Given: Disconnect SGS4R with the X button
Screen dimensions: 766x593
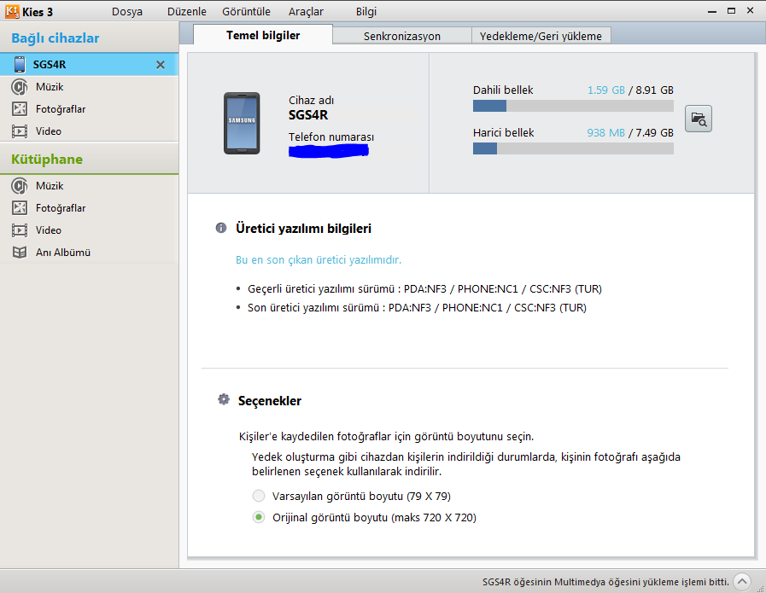Looking at the screenshot, I should point(161,65).
